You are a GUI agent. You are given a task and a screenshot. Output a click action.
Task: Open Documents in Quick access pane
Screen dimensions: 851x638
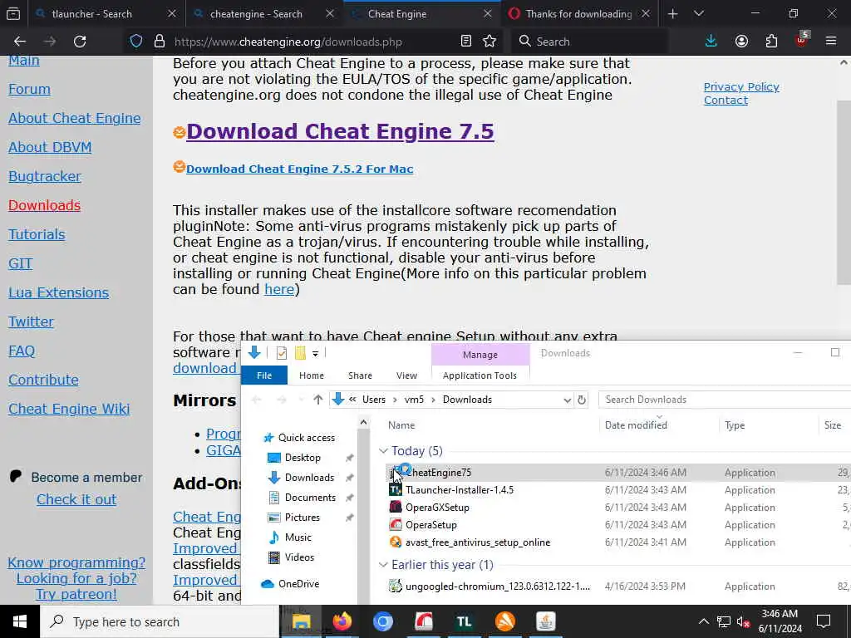coord(310,498)
